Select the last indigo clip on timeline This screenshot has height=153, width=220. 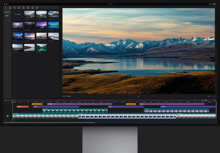click(188, 107)
